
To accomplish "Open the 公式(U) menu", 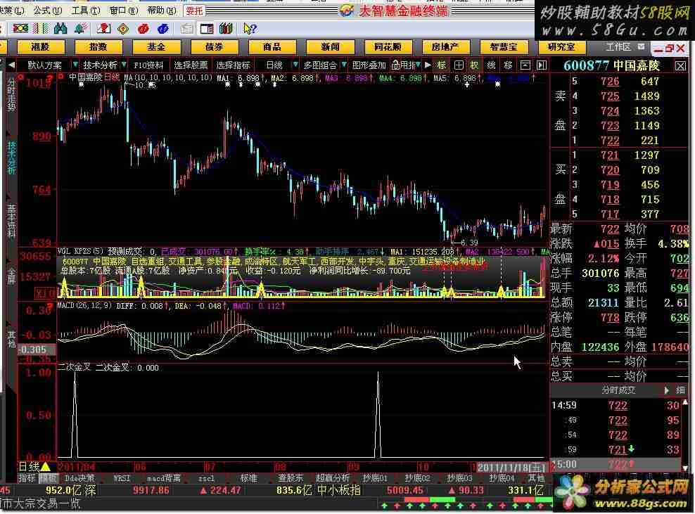I will (x=48, y=10).
